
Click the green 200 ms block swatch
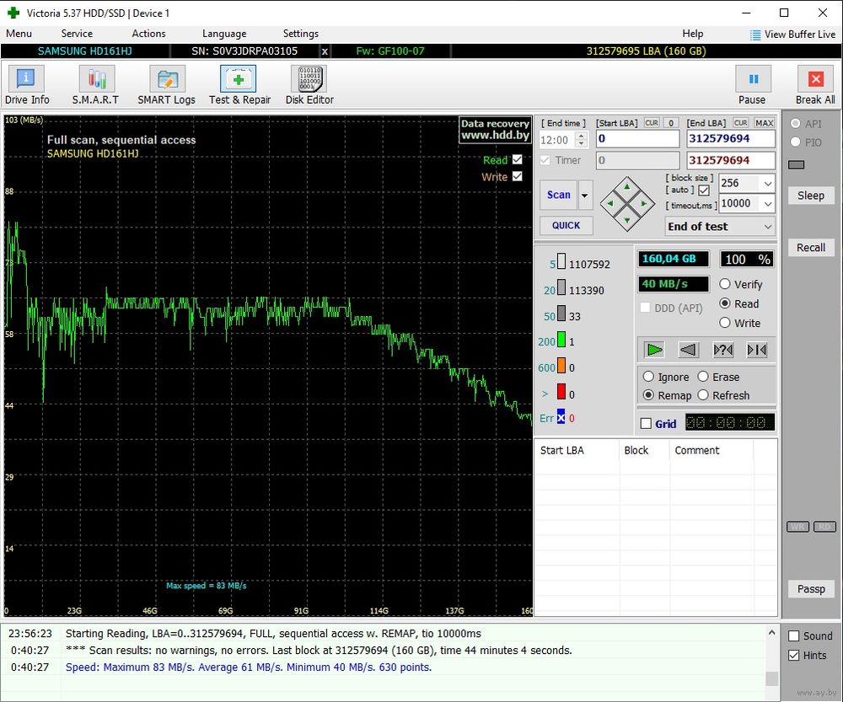tap(561, 340)
